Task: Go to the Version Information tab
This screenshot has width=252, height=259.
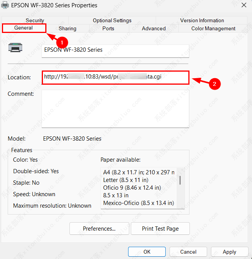Action: tap(202, 20)
